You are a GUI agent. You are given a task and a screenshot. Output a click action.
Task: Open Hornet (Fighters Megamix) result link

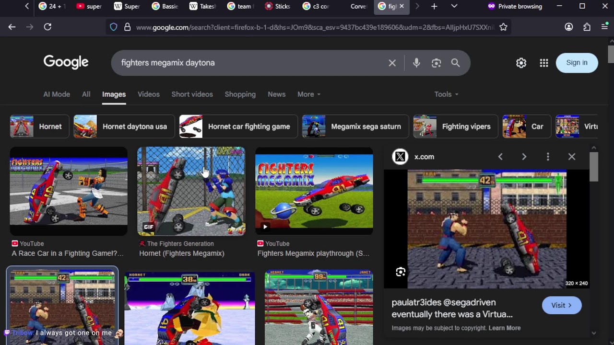pos(182,253)
